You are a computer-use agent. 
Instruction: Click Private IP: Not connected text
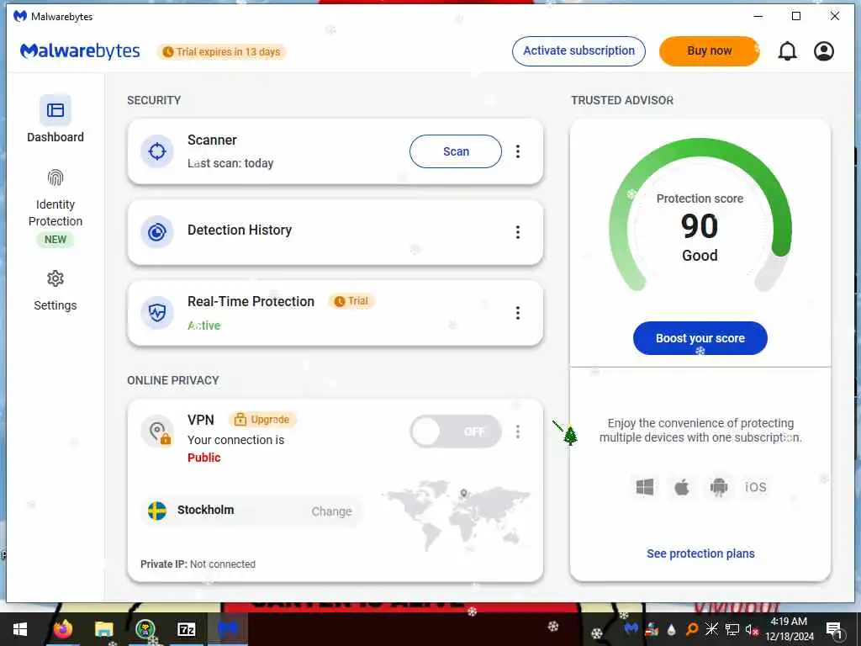(x=198, y=564)
